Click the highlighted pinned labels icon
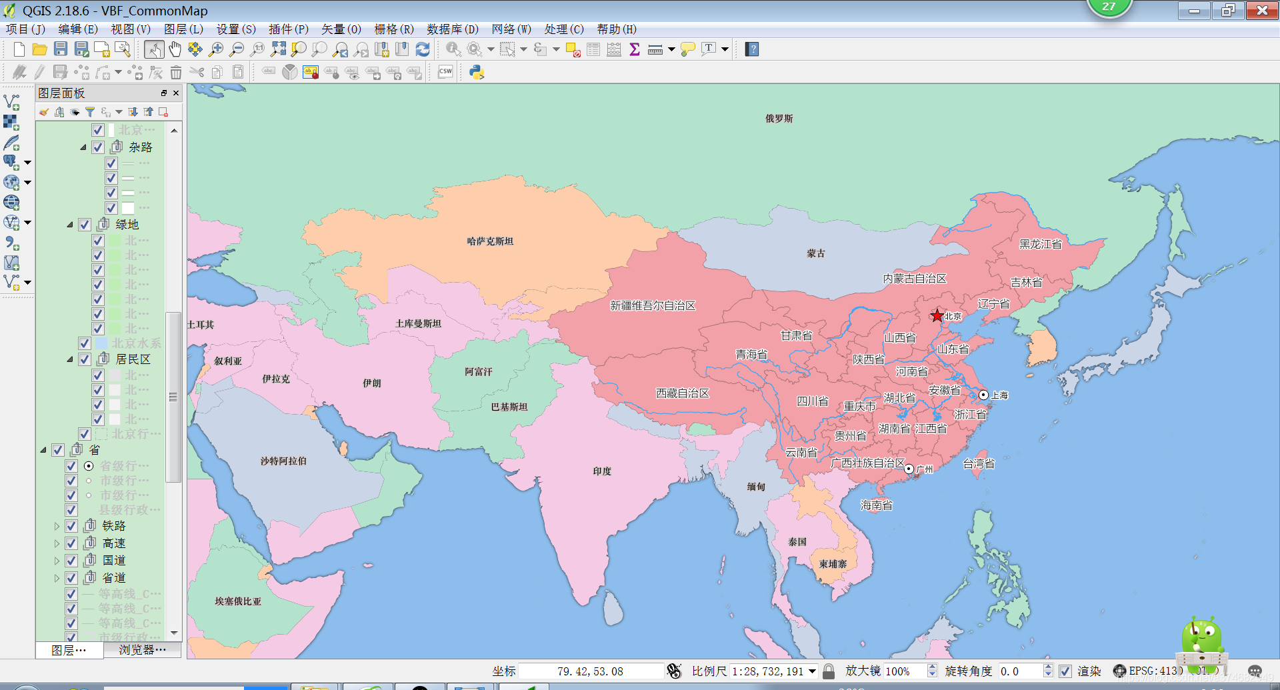The width and height of the screenshot is (1280, 690). [x=311, y=72]
